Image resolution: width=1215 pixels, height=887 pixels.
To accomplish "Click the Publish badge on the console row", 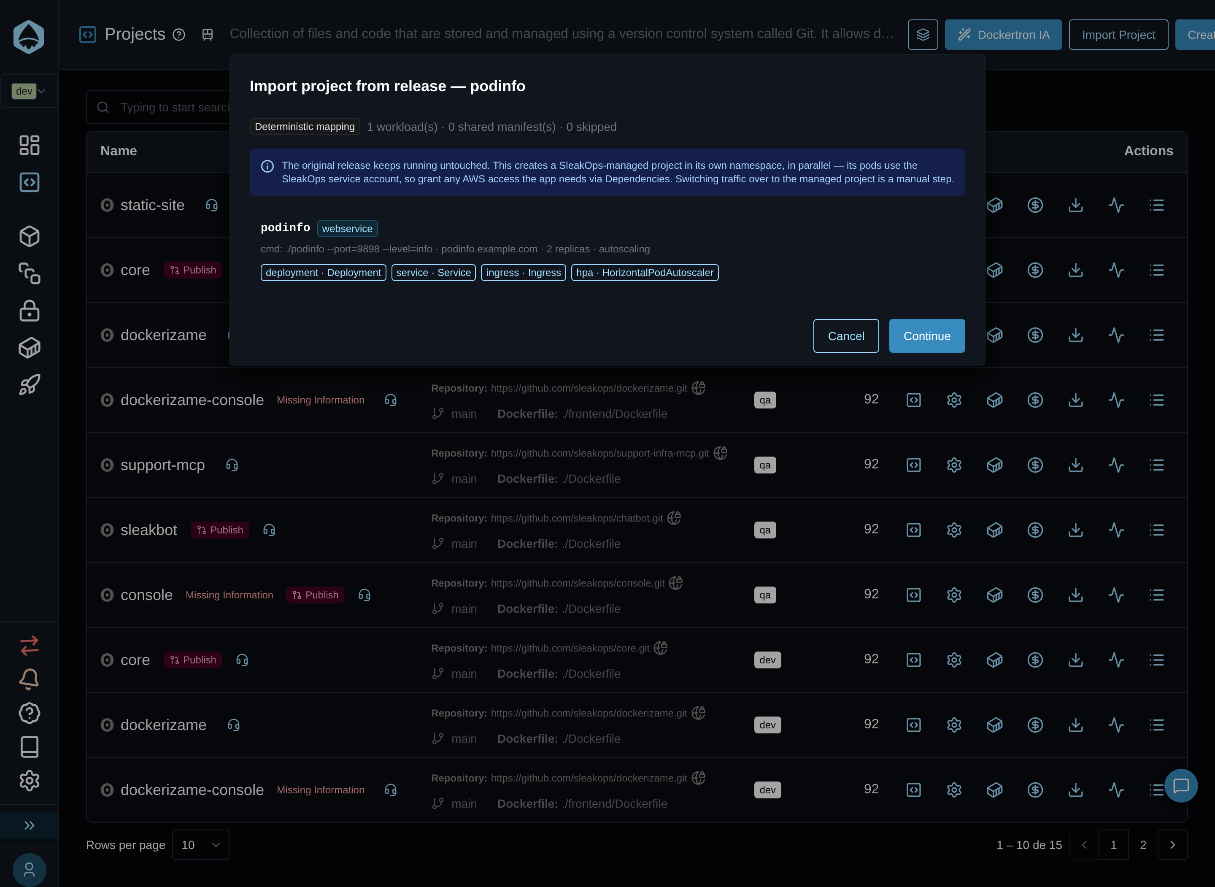I will tap(315, 595).
